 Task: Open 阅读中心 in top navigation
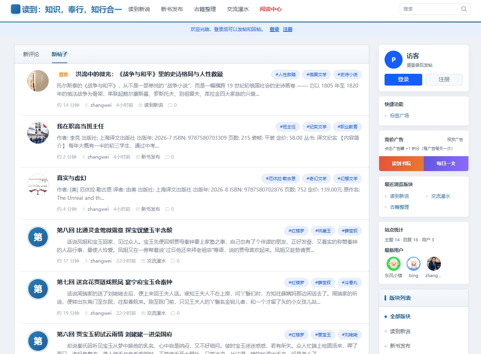(x=271, y=9)
